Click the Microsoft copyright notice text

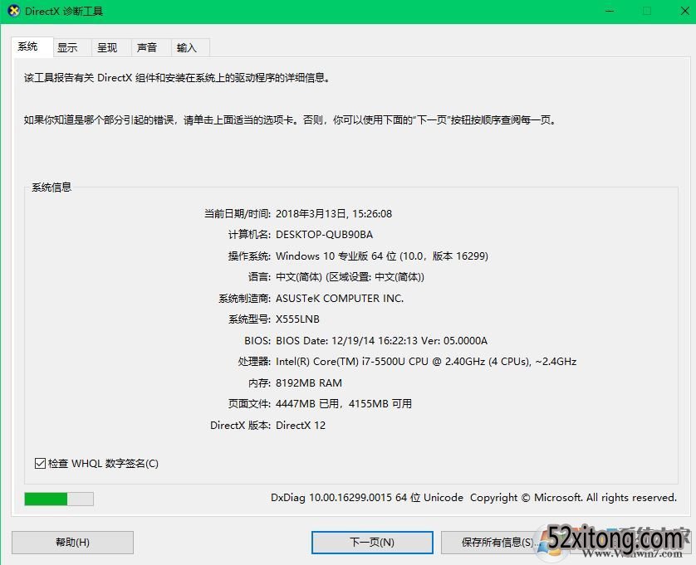[x=573, y=498]
